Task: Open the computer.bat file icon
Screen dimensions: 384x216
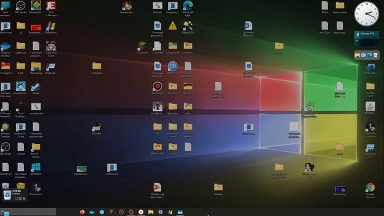Action: (36, 107)
